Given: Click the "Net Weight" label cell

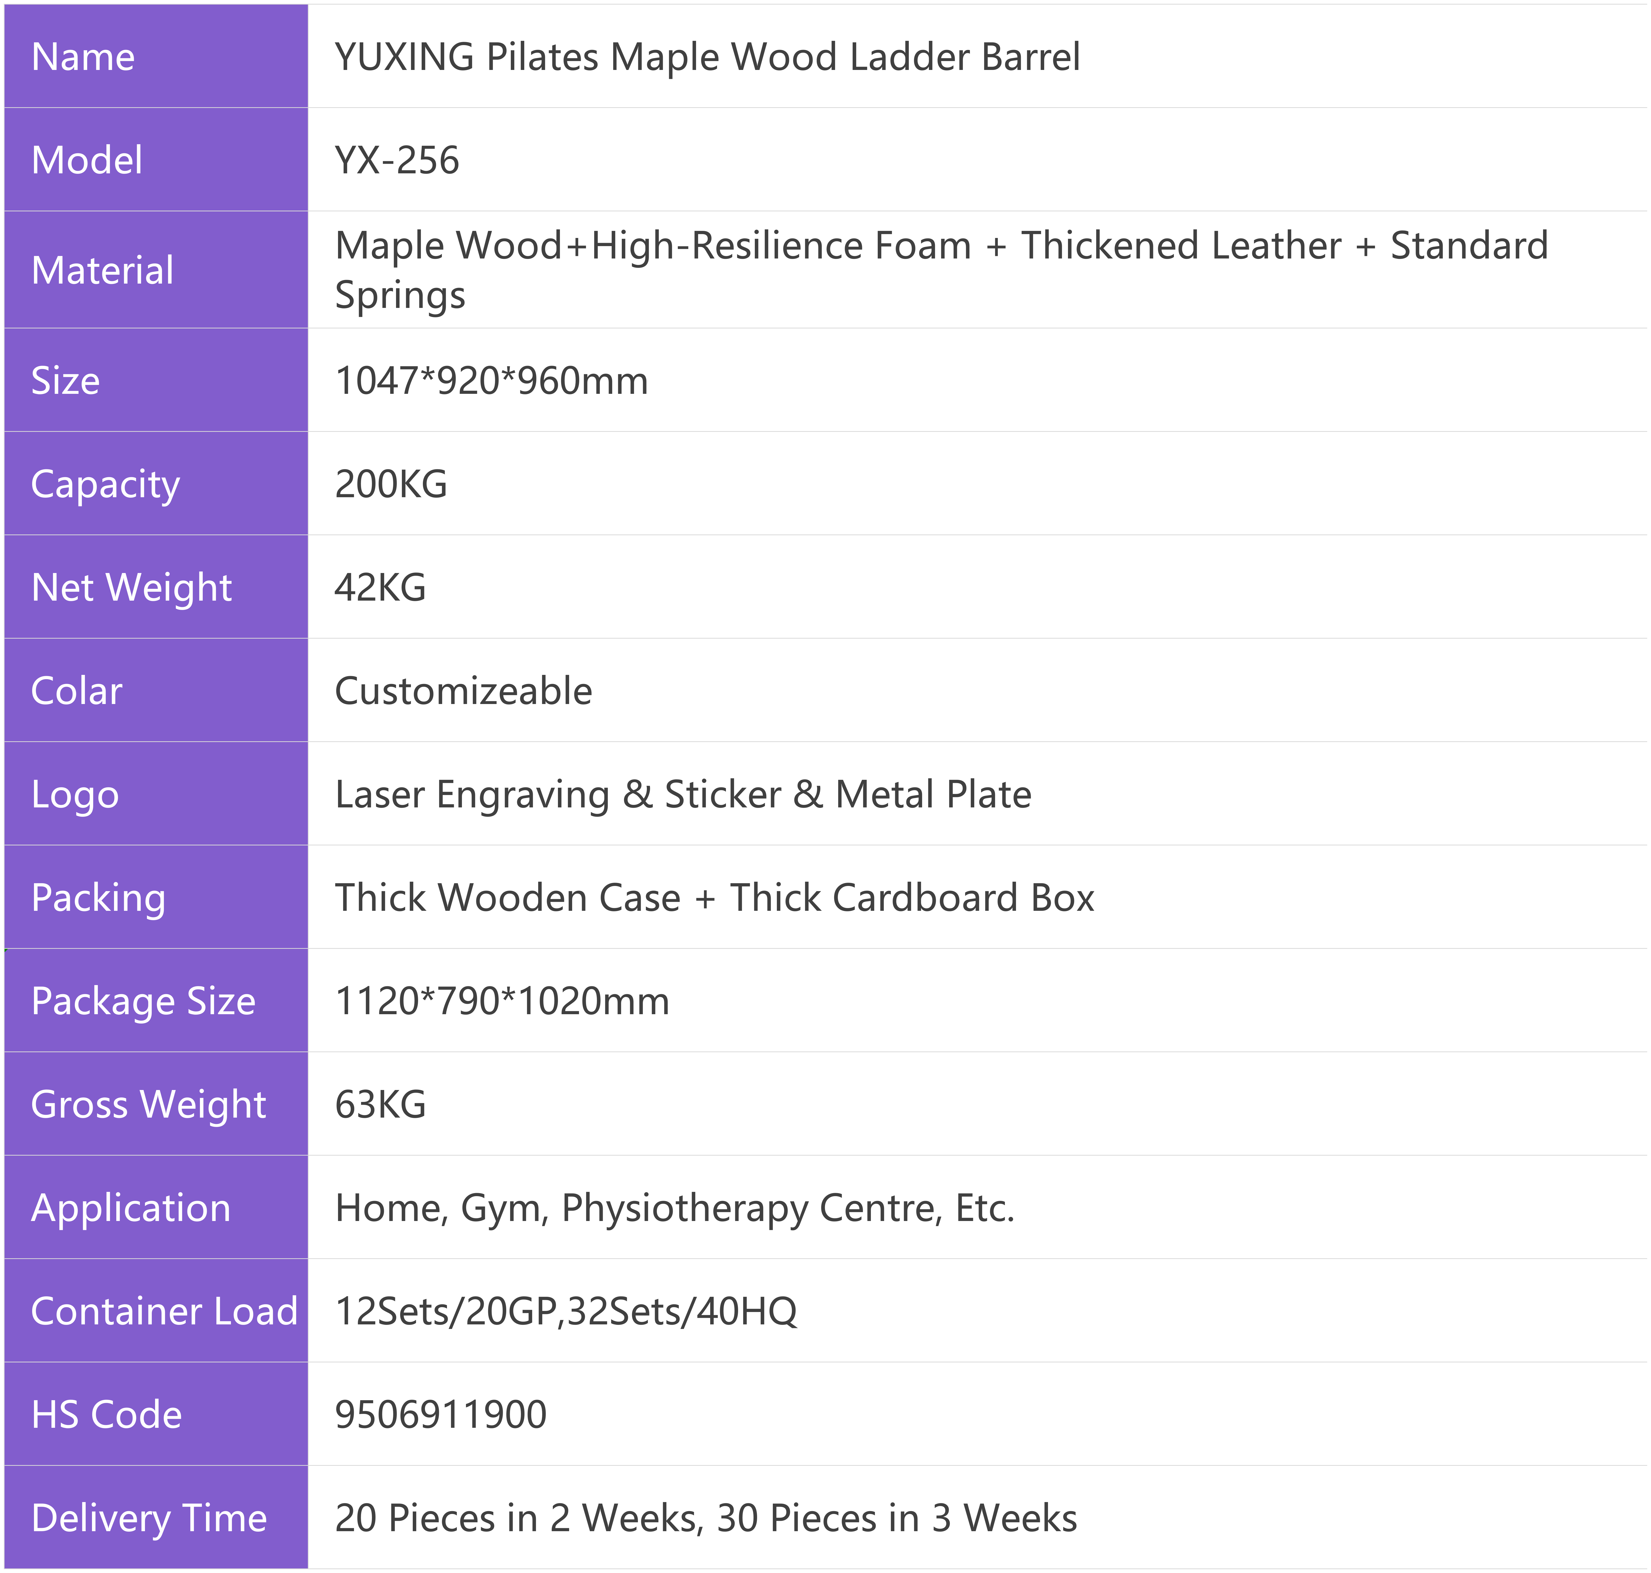Looking at the screenshot, I should (x=156, y=586).
